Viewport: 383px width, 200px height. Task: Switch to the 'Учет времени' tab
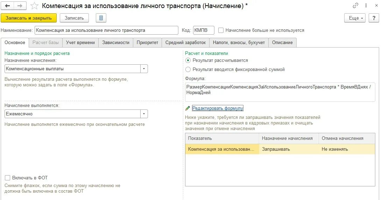[80, 43]
